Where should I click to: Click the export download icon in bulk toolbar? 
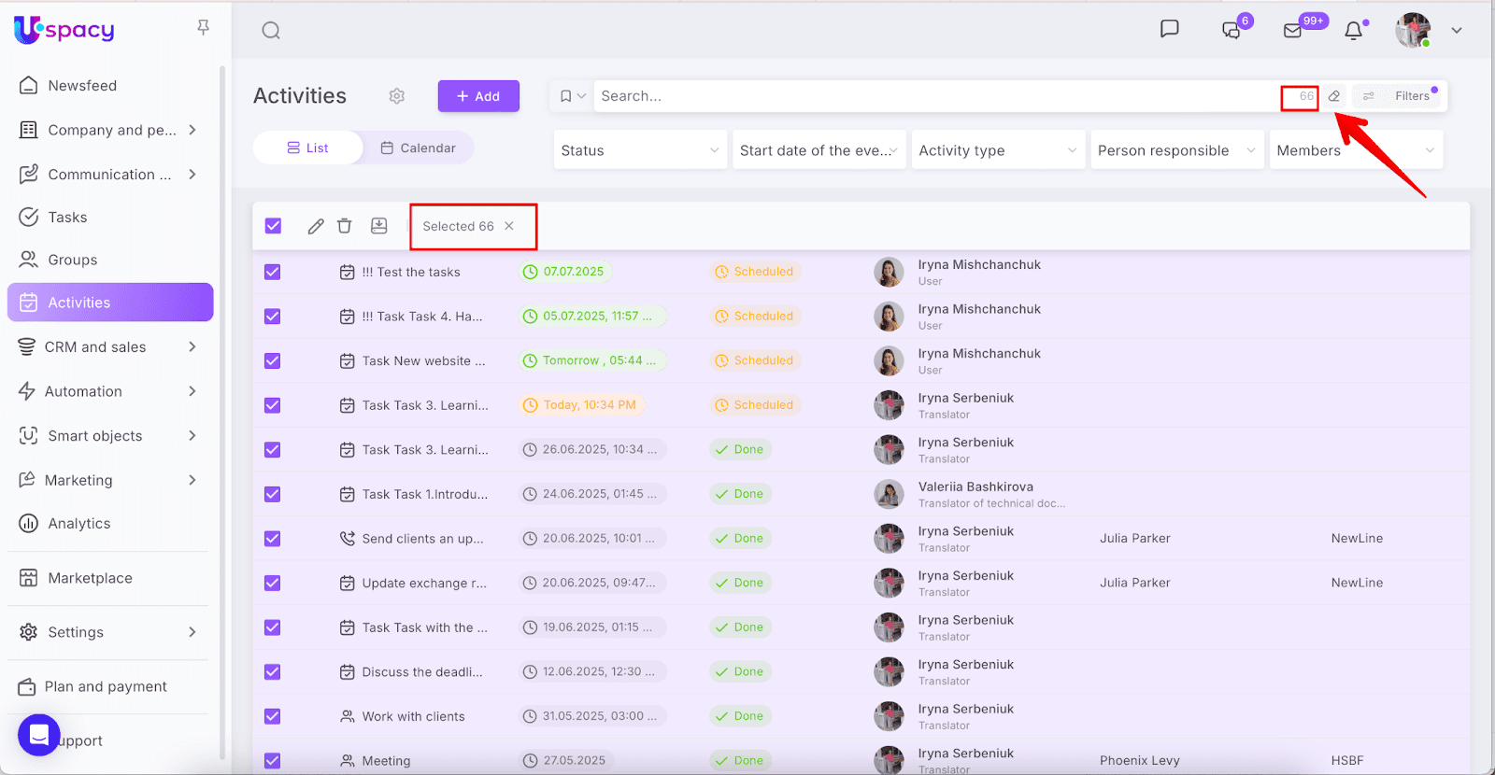(x=378, y=226)
